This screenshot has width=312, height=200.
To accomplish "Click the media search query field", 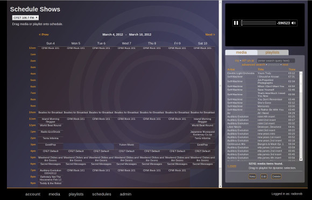I will coord(276,61).
